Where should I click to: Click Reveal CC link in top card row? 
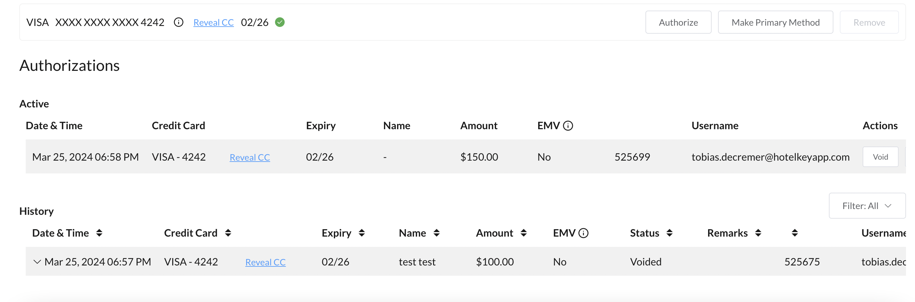pos(213,23)
